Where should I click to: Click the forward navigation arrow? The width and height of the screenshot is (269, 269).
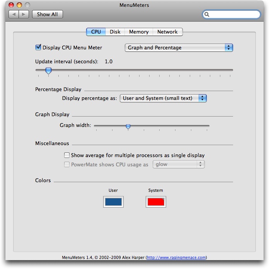coord(24,14)
